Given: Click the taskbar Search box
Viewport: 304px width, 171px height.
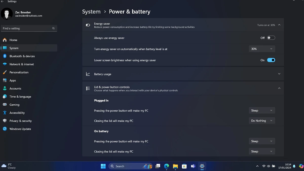Looking at the screenshot, I should click(x=131, y=166).
